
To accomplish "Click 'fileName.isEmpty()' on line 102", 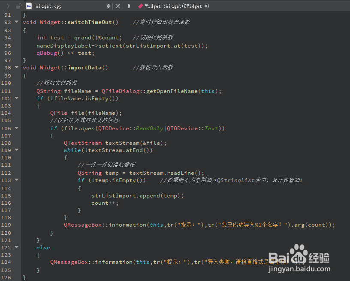I will [x=84, y=99].
